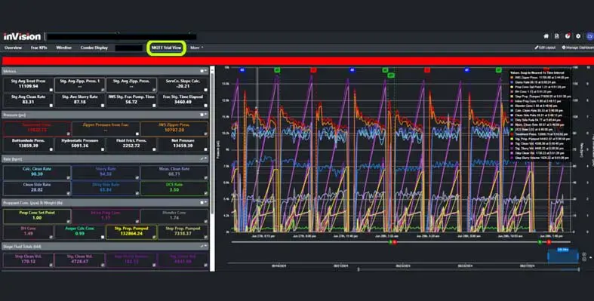Collapse the Rate panel chevron
This screenshot has width=594, height=301.
point(206,158)
